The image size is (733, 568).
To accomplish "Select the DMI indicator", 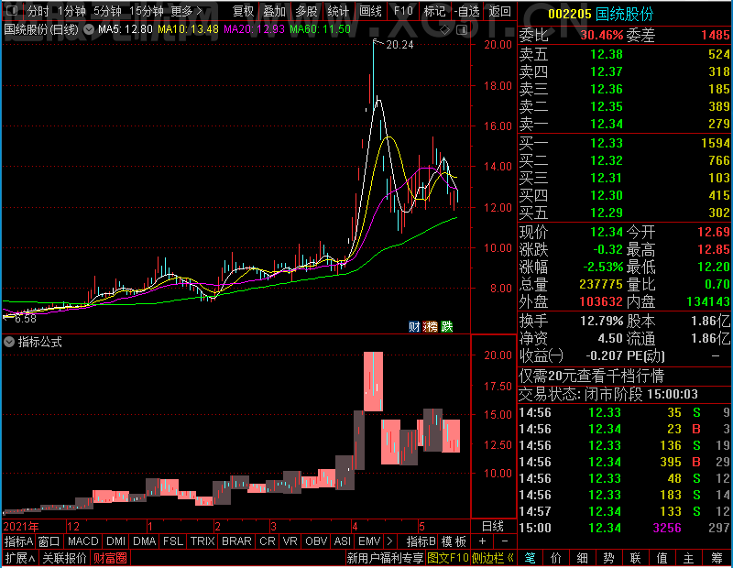I will (115, 541).
